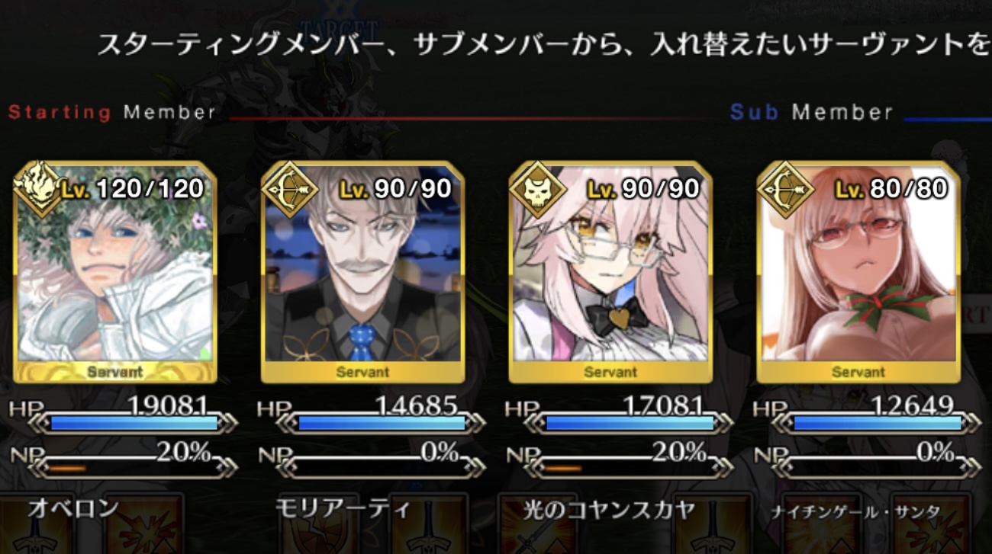
Task: Click the Starting Member section header
Action: pos(112,113)
